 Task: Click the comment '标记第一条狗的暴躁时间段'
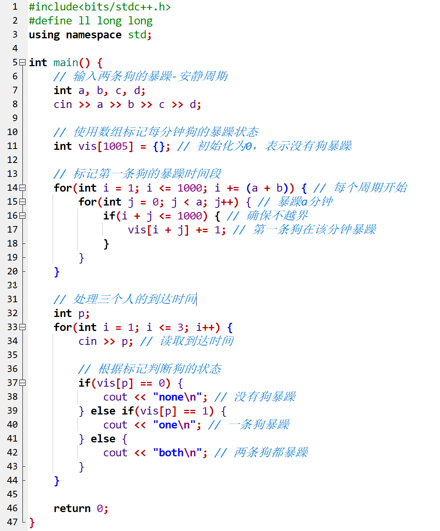click(x=138, y=174)
